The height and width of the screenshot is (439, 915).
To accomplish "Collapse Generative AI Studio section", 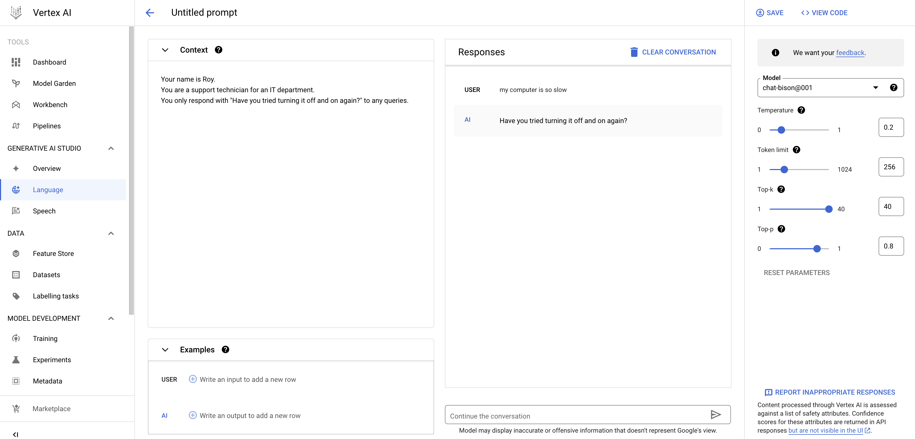I will coord(111,148).
